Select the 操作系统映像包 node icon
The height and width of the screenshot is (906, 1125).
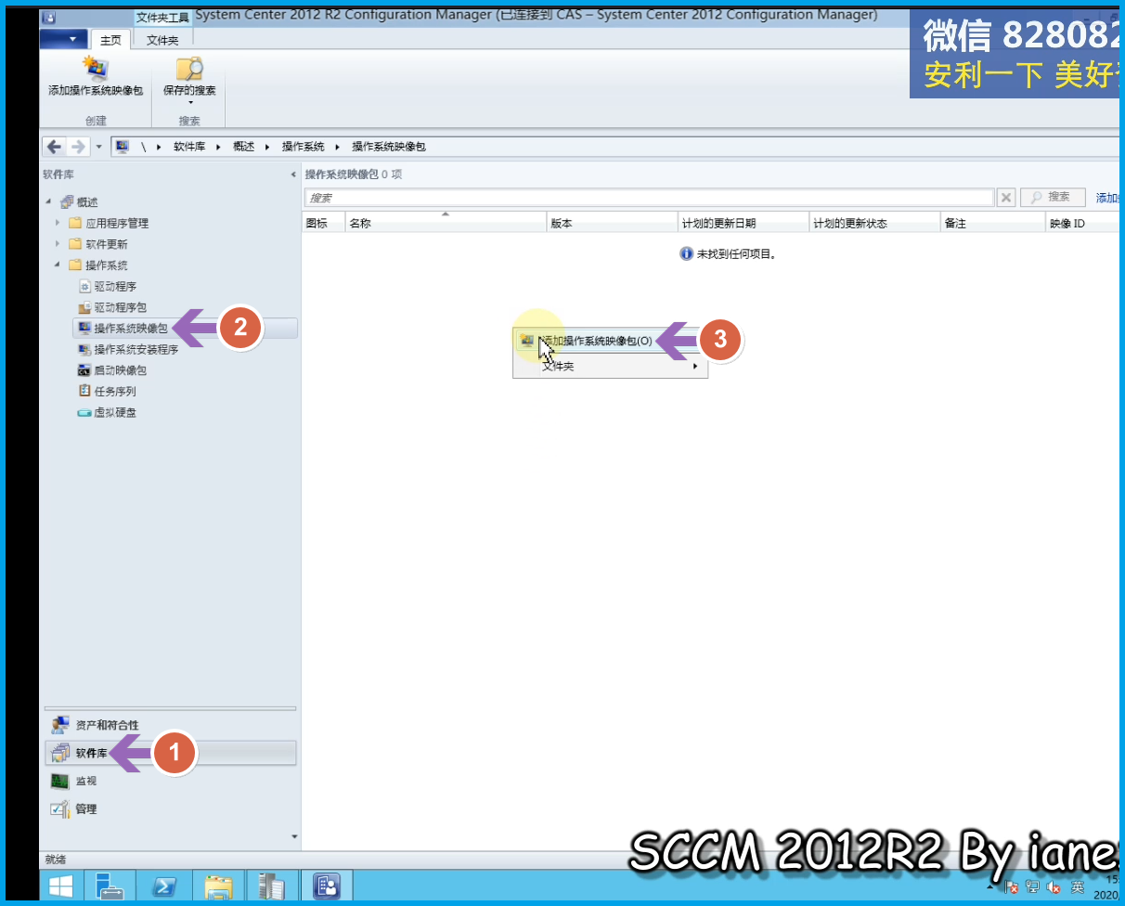[x=84, y=329]
